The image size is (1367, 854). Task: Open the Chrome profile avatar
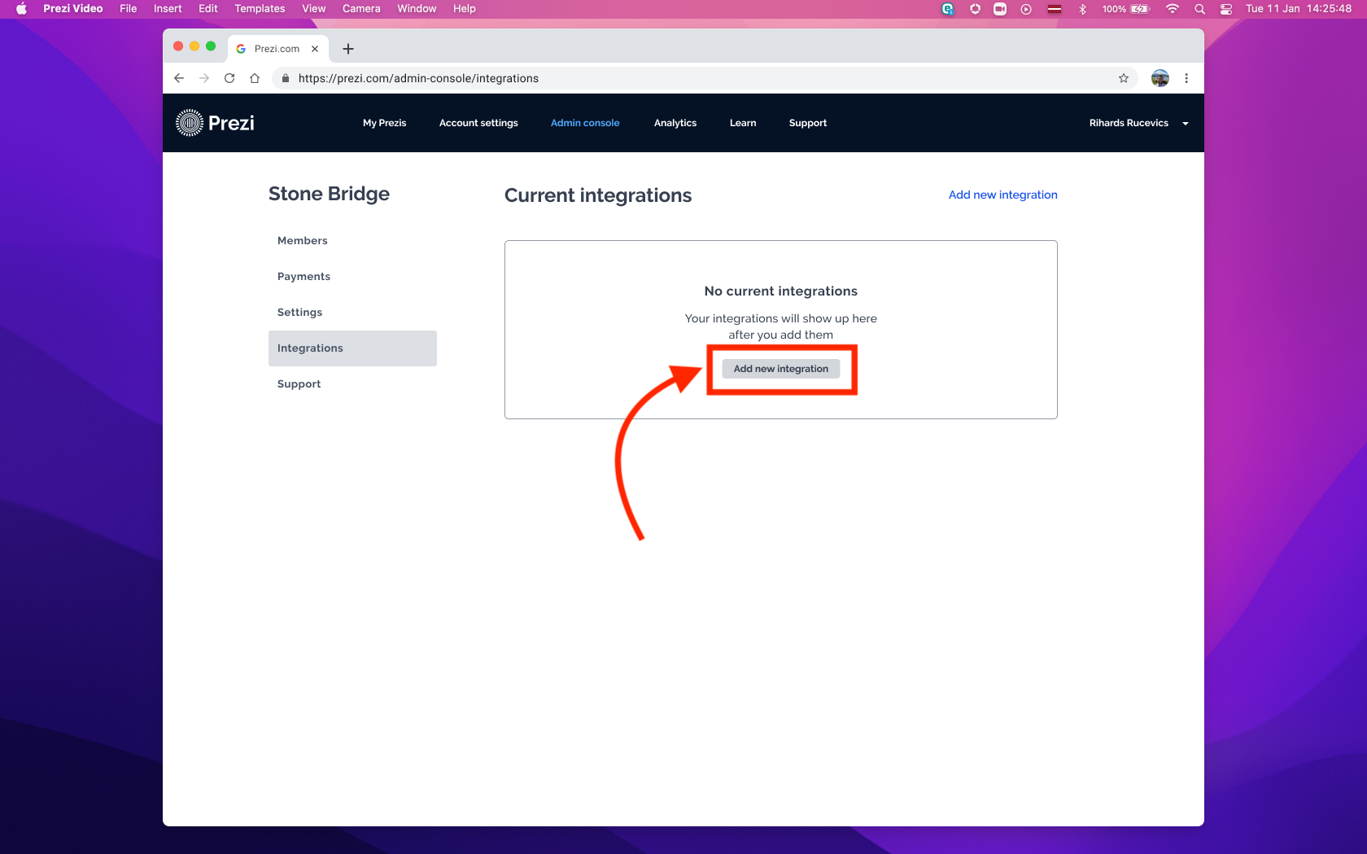click(x=1160, y=78)
